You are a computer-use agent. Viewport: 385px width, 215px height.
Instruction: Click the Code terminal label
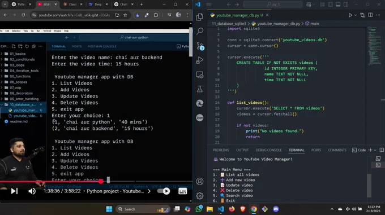coord(359,150)
